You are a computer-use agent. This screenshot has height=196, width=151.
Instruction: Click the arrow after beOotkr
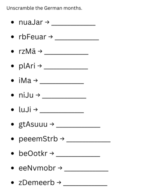point(52,153)
